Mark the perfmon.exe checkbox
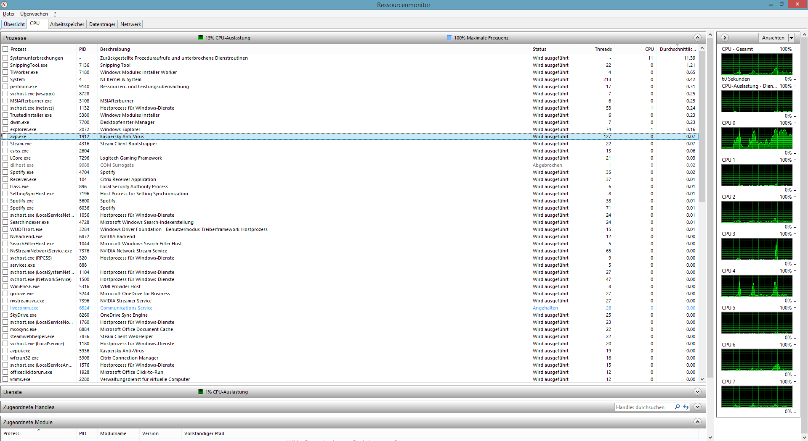This screenshot has width=808, height=441. (x=5, y=87)
